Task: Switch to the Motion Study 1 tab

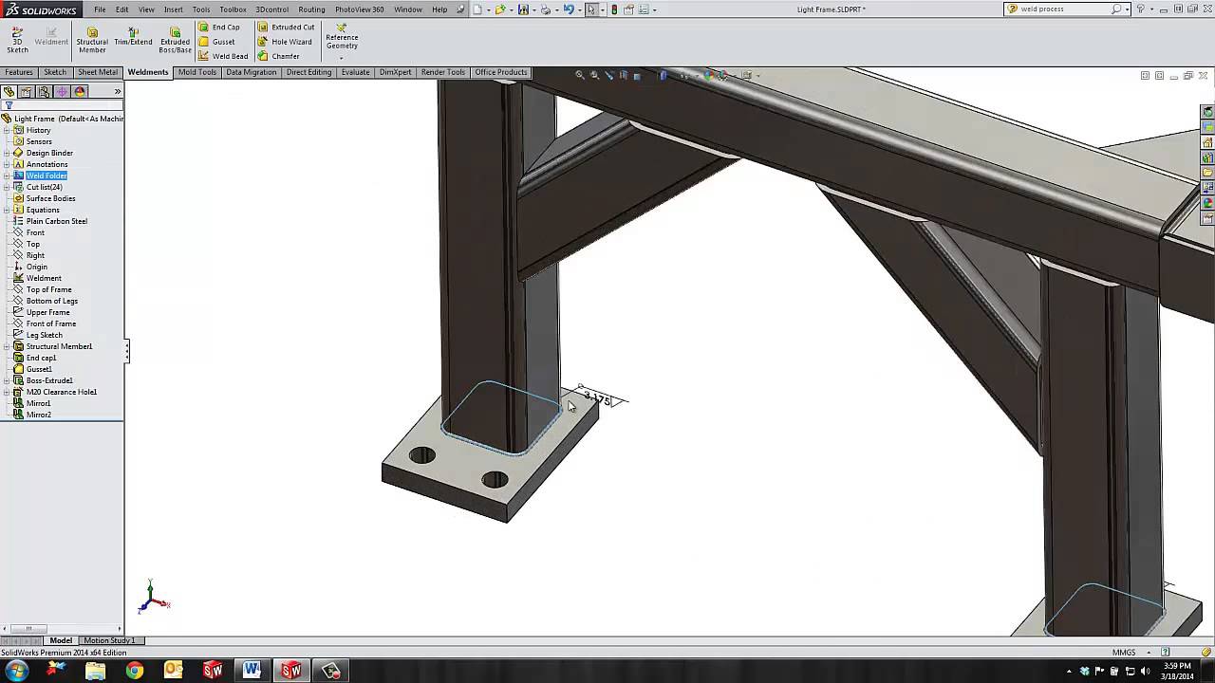Action: [x=109, y=640]
